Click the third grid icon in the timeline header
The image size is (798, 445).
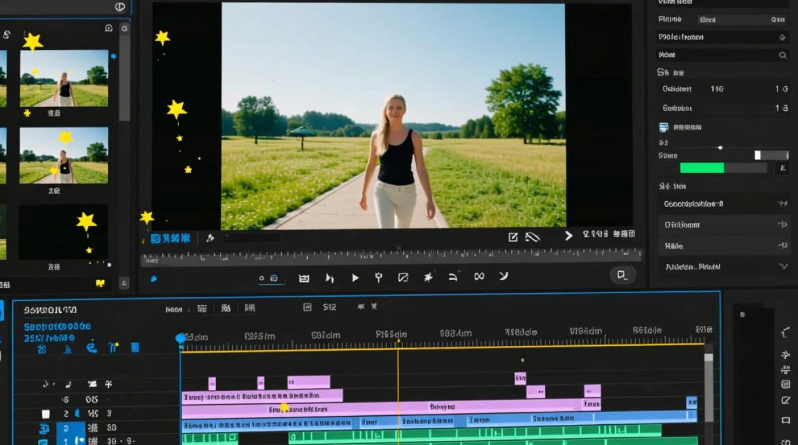[x=249, y=308]
